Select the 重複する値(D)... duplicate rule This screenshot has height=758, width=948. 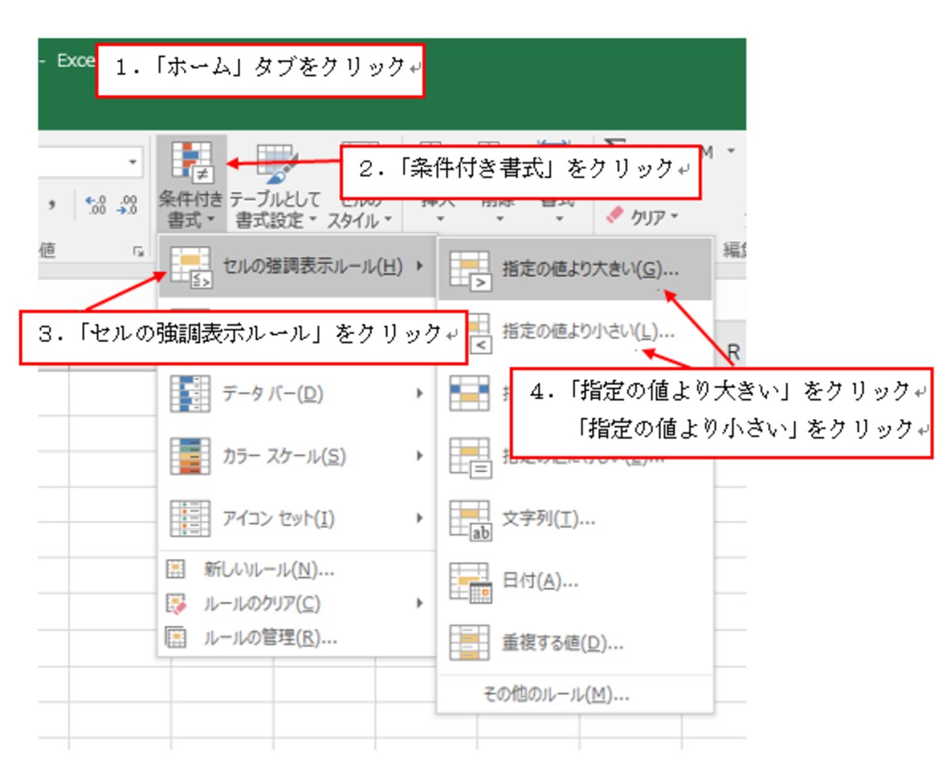click(x=575, y=643)
